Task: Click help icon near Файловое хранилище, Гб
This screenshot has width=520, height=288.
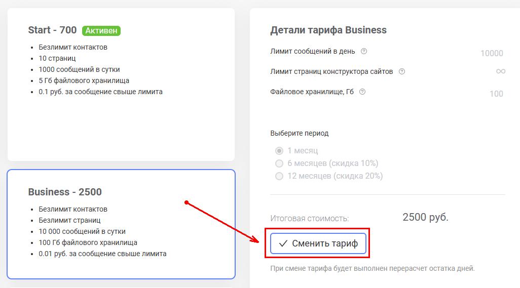Action: pos(362,92)
